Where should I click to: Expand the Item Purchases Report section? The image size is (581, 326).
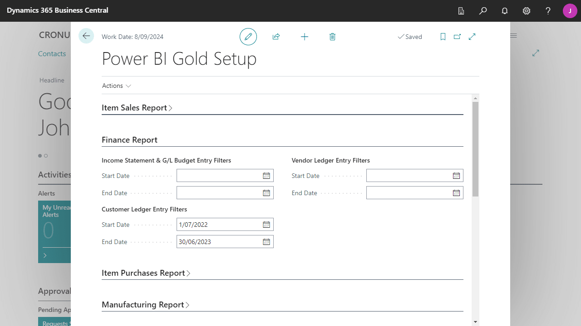pos(146,273)
